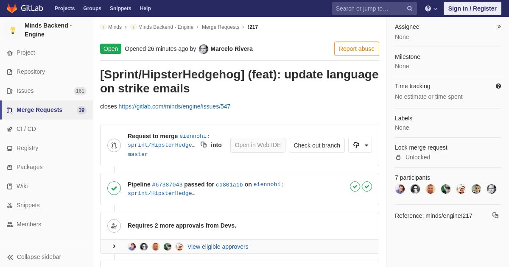Open CI / CD in the sidebar
Image resolution: width=509 pixels, height=267 pixels.
click(x=47, y=129)
